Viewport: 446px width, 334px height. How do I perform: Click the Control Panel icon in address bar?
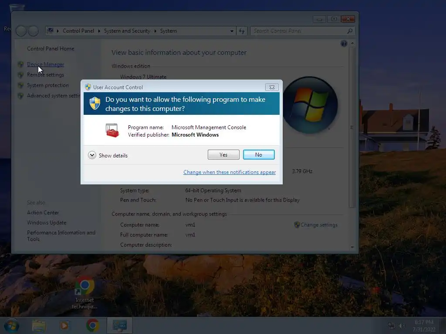coord(51,30)
